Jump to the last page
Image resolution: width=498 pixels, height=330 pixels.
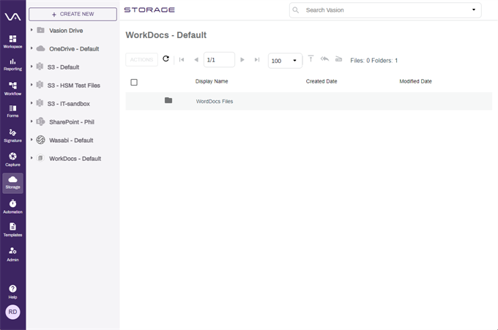pos(257,60)
